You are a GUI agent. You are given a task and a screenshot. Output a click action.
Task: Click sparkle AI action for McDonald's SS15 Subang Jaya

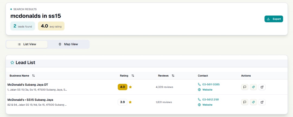[x=253, y=102]
